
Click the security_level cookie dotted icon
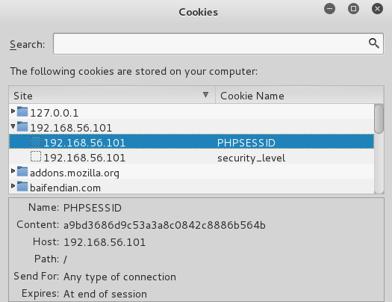click(x=36, y=157)
